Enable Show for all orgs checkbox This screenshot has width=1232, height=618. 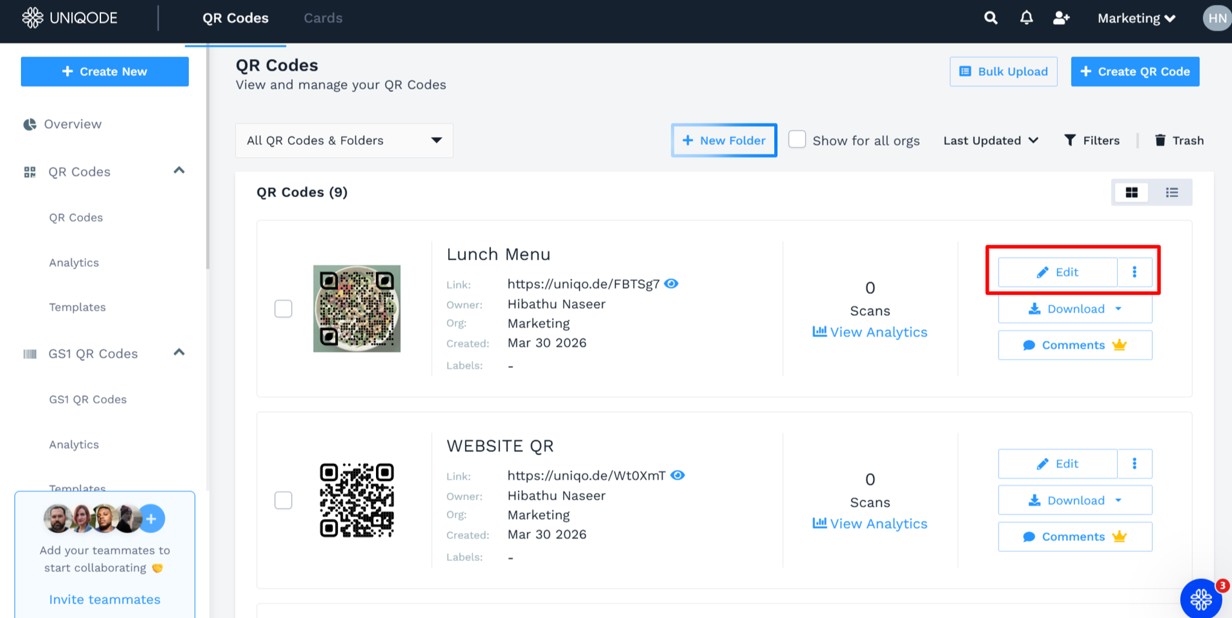[x=797, y=139]
